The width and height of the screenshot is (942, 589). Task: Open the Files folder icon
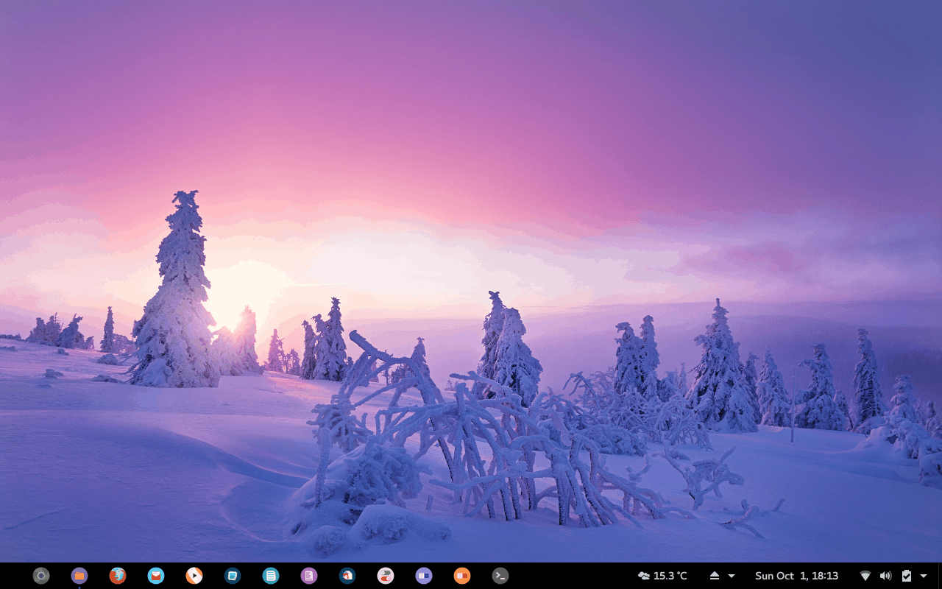click(79, 576)
